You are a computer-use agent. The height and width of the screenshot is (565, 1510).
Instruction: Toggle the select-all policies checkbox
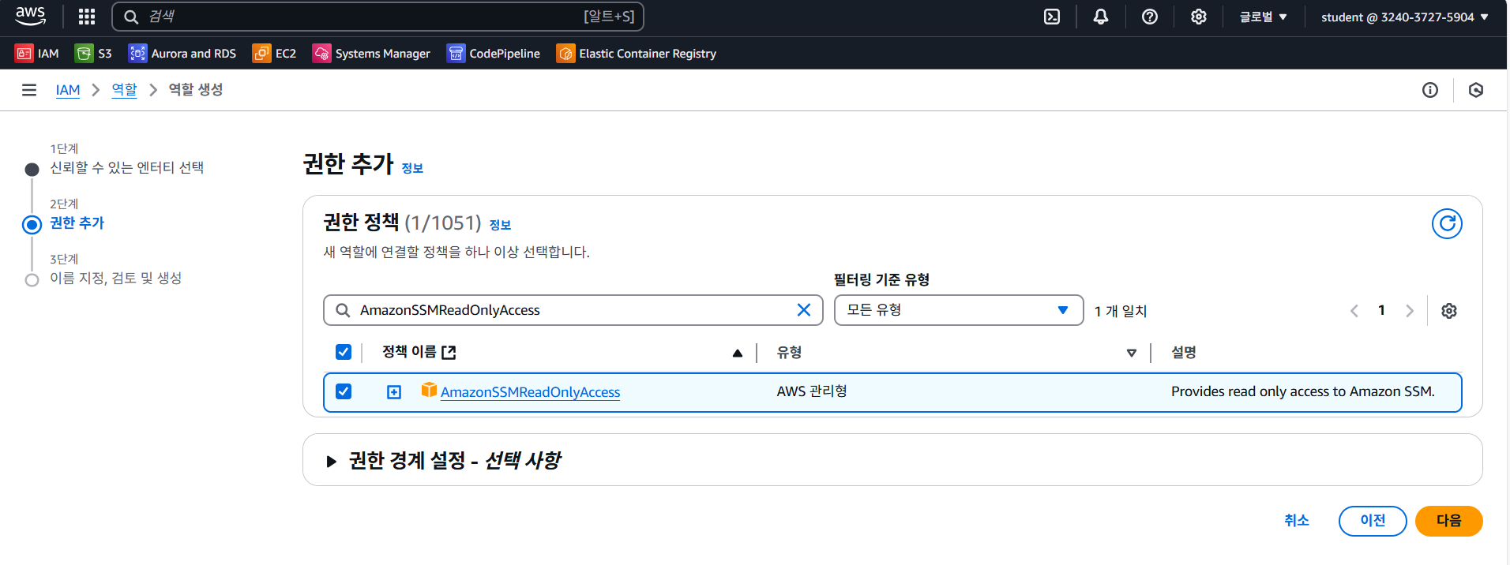344,352
